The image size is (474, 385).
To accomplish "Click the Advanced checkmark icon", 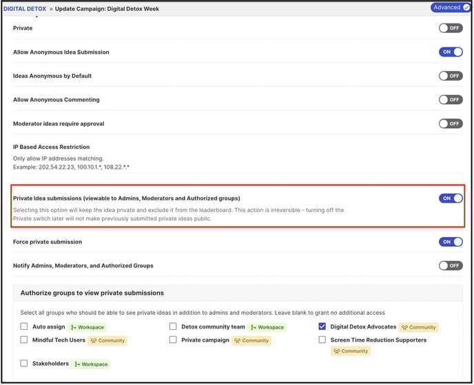I will click(x=466, y=8).
